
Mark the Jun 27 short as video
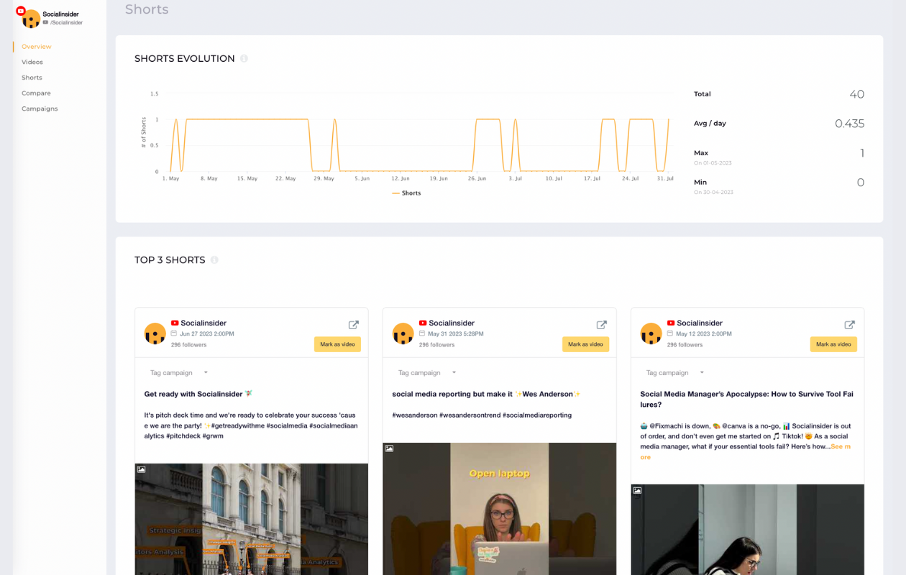(337, 344)
